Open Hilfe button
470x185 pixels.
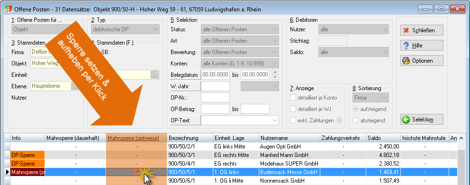coord(422,46)
